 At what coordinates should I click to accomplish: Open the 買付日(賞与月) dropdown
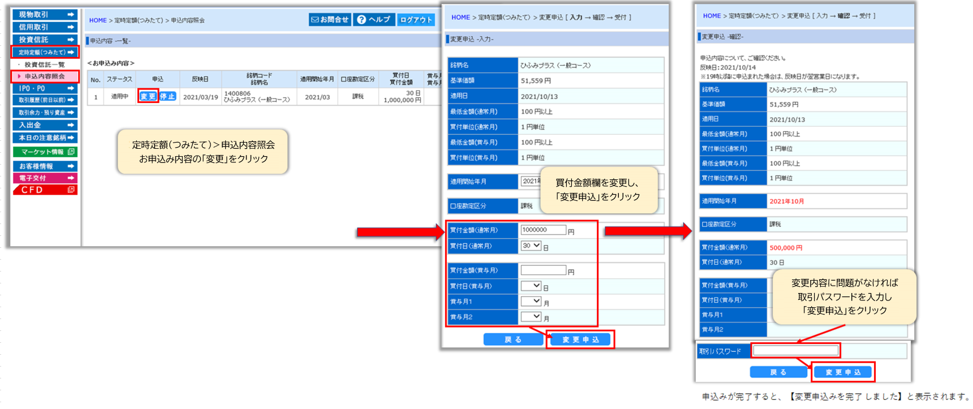pyautogui.click(x=531, y=286)
